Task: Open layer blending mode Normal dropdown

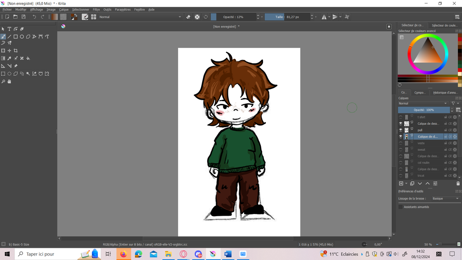Action: tap(423, 103)
